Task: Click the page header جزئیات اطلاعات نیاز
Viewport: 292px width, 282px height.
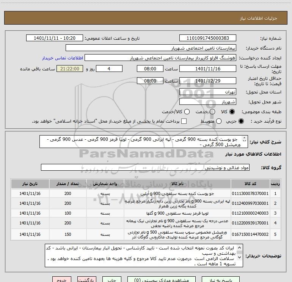Action: tap(259, 18)
